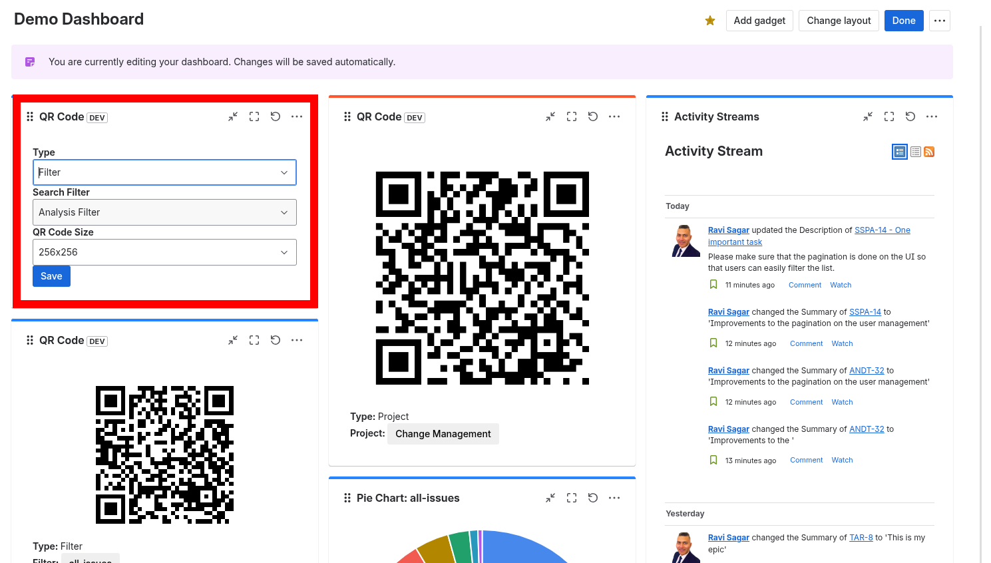Maximize the top-left QR Code gadget

[254, 116]
